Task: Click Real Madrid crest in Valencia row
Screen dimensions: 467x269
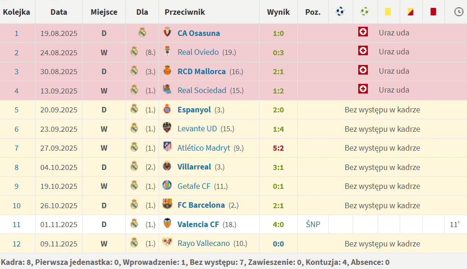Action: tap(134, 224)
